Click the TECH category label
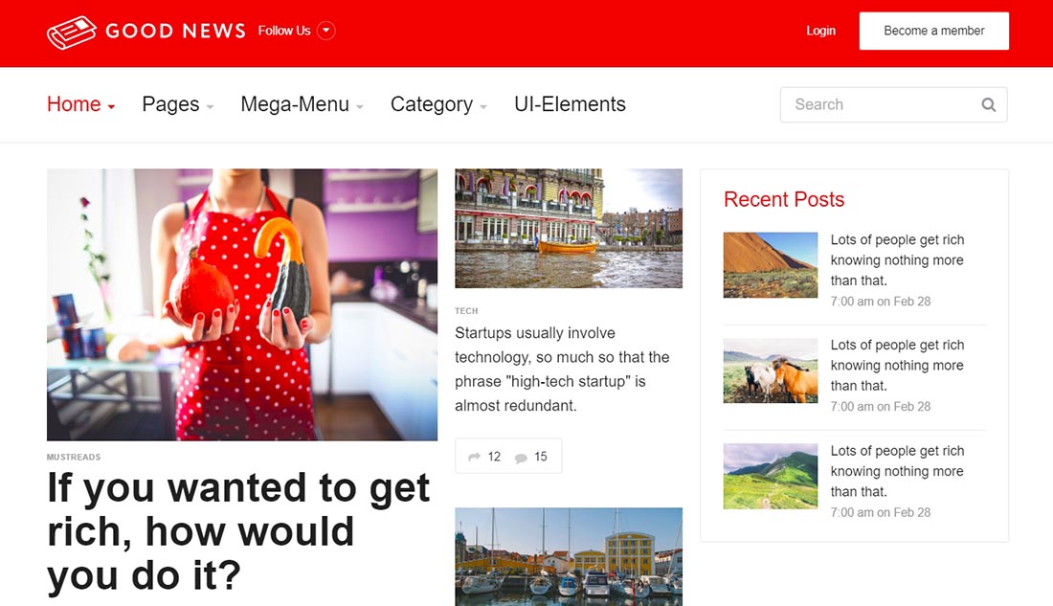Image resolution: width=1053 pixels, height=606 pixels. [x=466, y=311]
